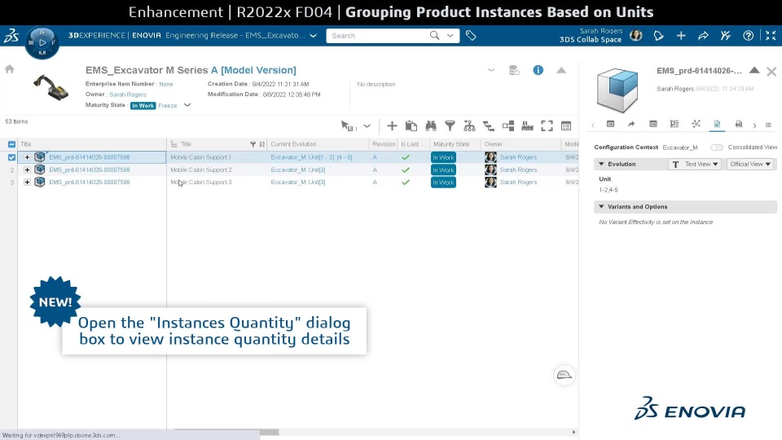This screenshot has width=782, height=440.
Task: Click the collapse fullscreen arrows in top bar
Action: [771, 35]
